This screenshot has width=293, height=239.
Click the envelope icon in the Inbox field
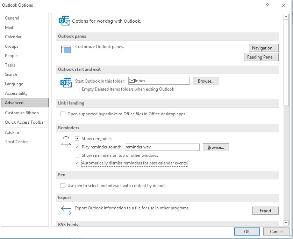tap(132, 80)
